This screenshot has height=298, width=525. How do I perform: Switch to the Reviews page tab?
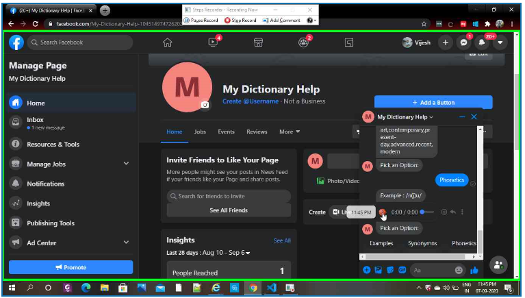257,132
